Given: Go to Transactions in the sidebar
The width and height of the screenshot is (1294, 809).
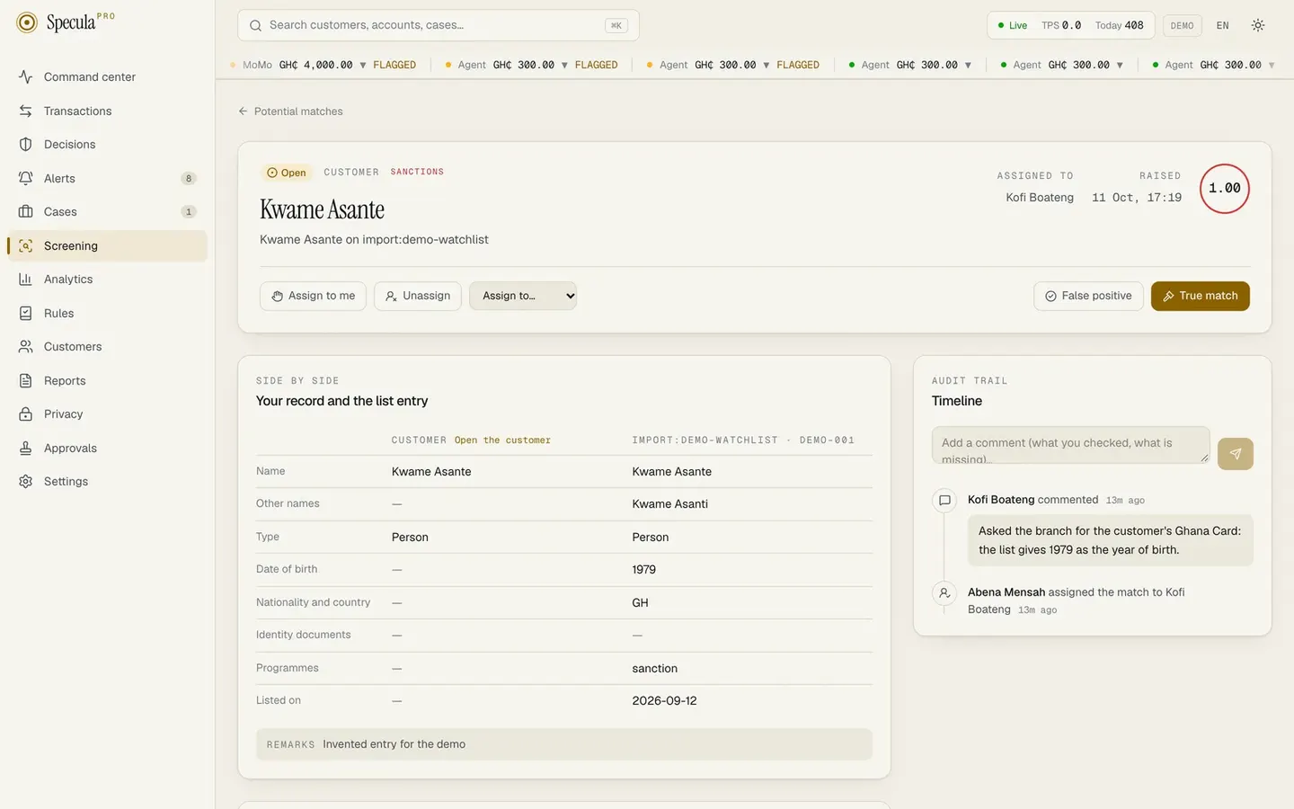Looking at the screenshot, I should [107, 111].
